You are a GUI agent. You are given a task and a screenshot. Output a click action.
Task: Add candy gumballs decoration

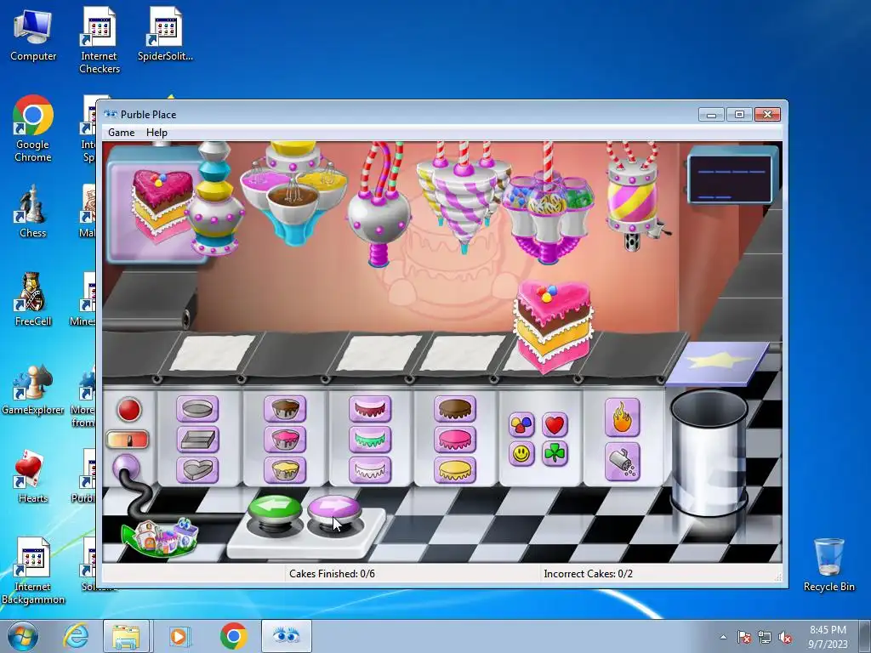click(x=521, y=425)
